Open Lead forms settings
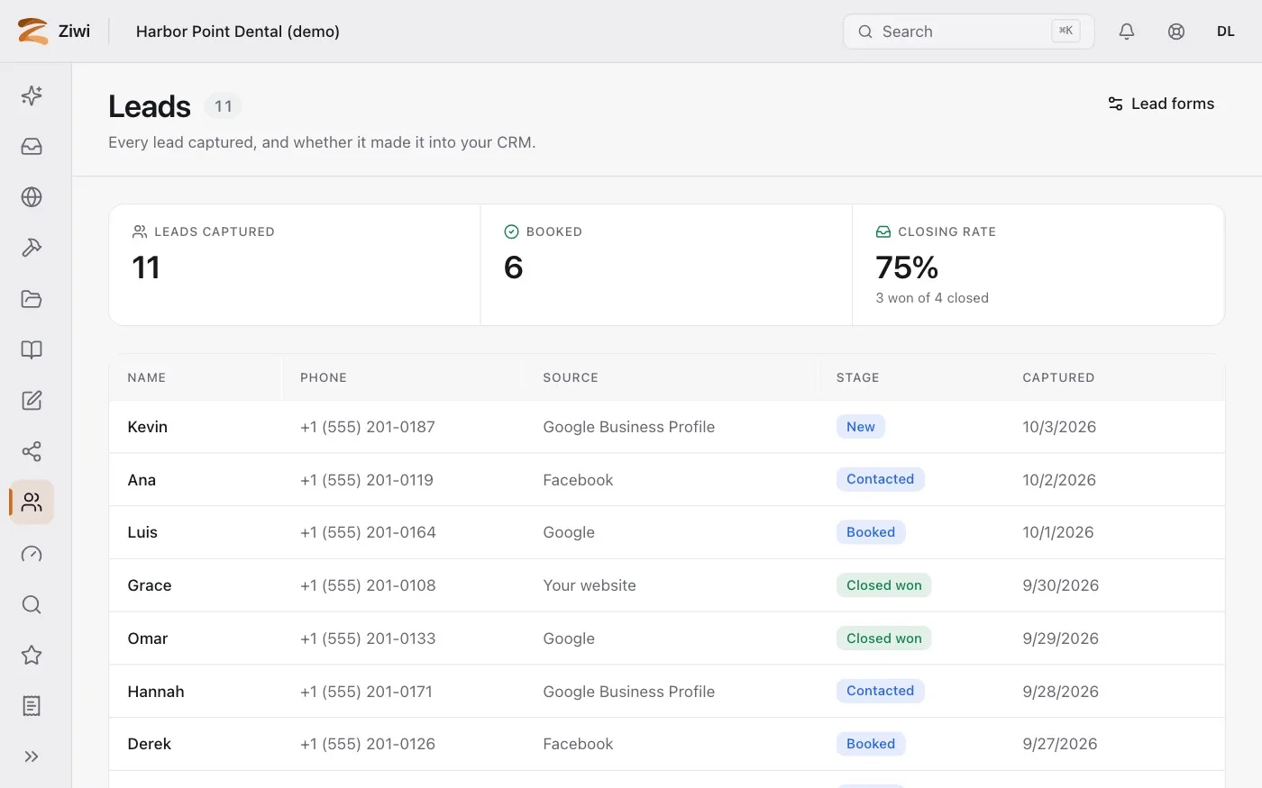Viewport: 1262px width, 788px height. [x=1161, y=104]
